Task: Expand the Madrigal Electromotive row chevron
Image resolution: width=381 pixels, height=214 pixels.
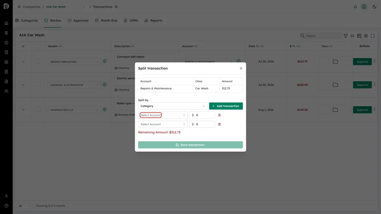Action: pos(23,85)
